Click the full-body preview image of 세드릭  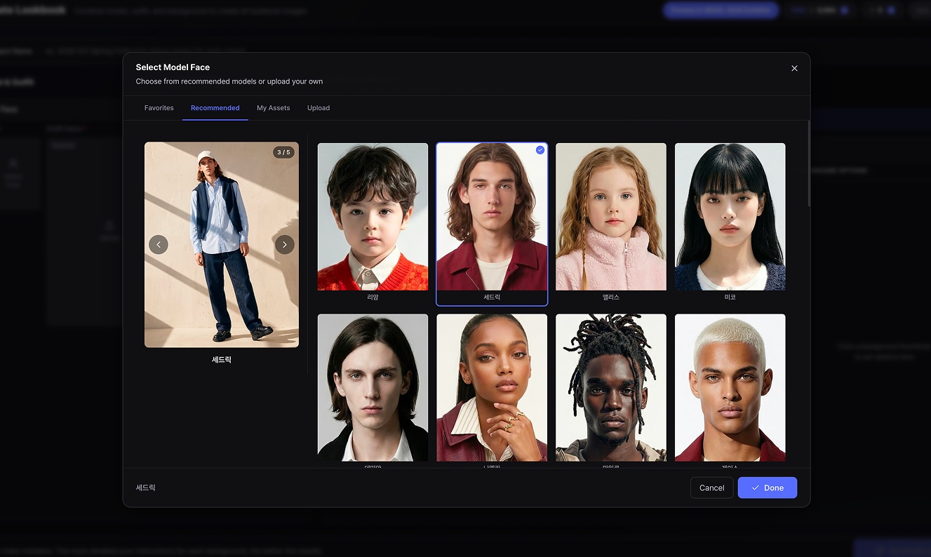[x=222, y=245]
